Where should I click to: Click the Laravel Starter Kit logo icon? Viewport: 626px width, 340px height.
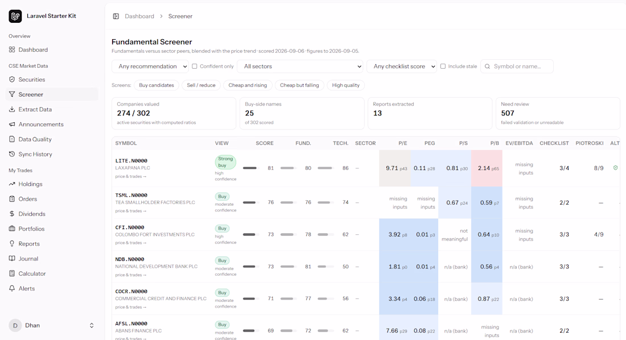(x=15, y=16)
